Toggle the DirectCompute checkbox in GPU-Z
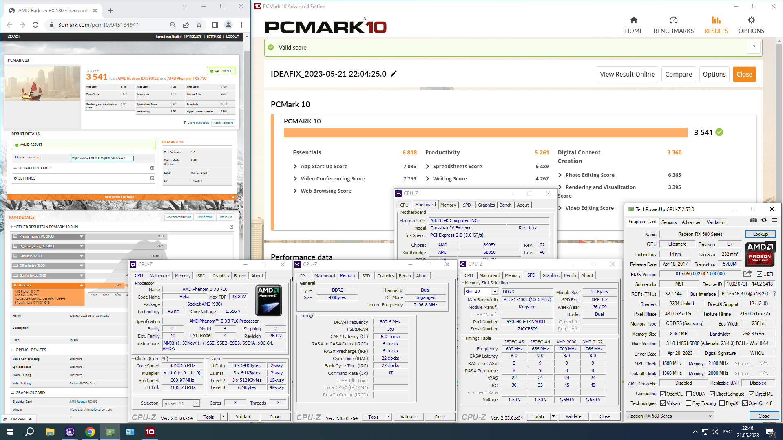Viewport: 783px width, 440px height. point(712,394)
